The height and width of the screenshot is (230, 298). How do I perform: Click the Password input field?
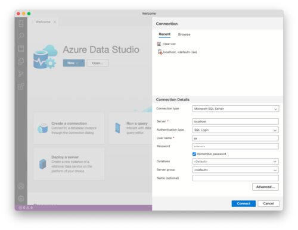coord(235,146)
